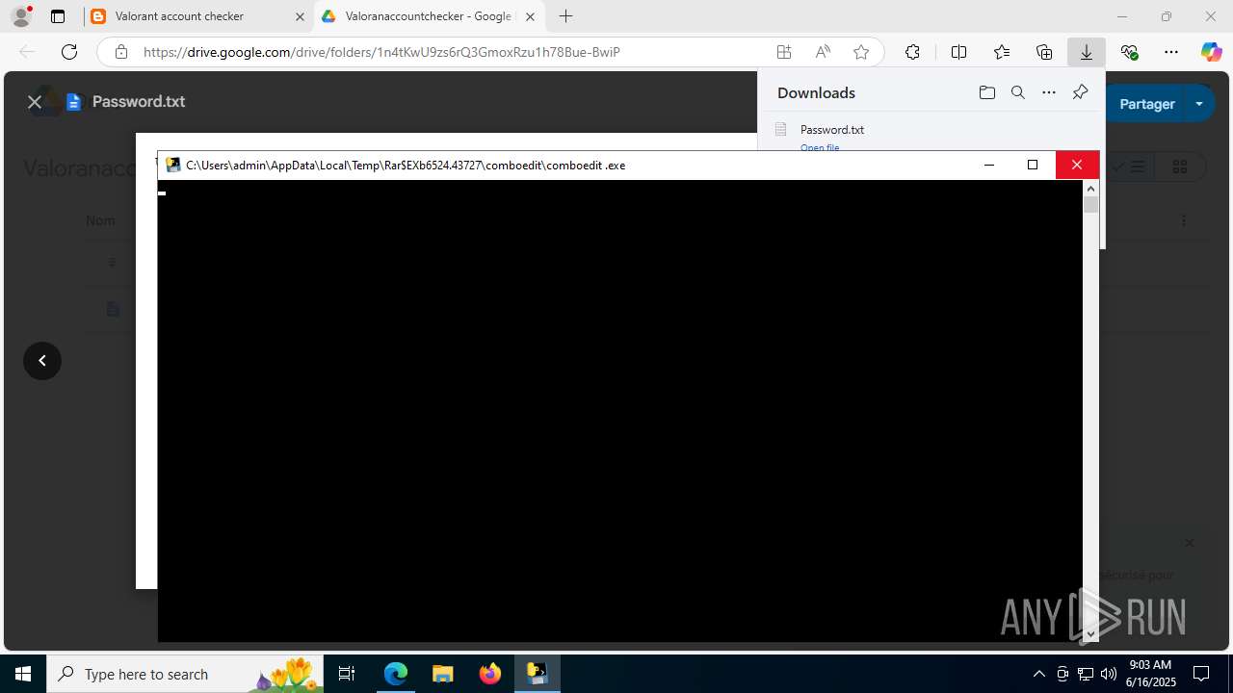Show hidden system tray icons
Image resolution: width=1233 pixels, height=693 pixels.
pyautogui.click(x=1038, y=674)
